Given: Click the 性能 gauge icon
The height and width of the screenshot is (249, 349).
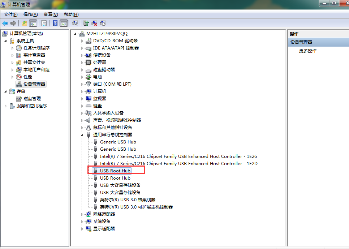Looking at the screenshot, I should pyautogui.click(x=19, y=77).
